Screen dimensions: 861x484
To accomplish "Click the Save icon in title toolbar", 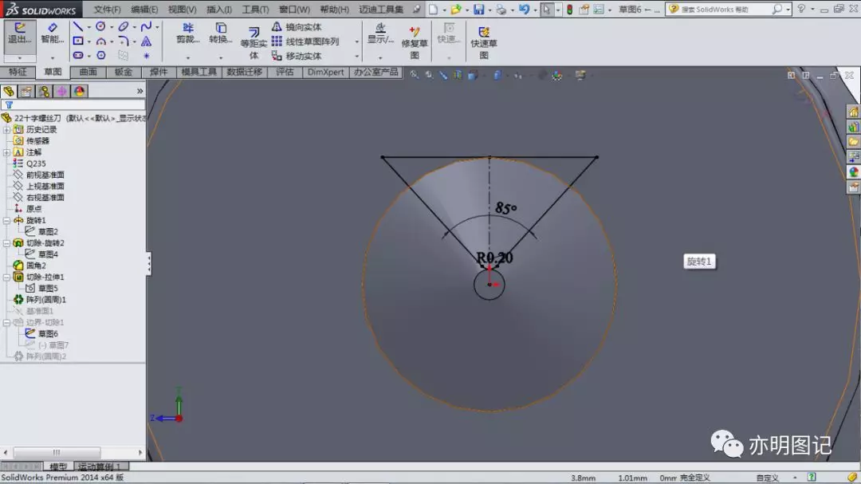I will coord(479,9).
